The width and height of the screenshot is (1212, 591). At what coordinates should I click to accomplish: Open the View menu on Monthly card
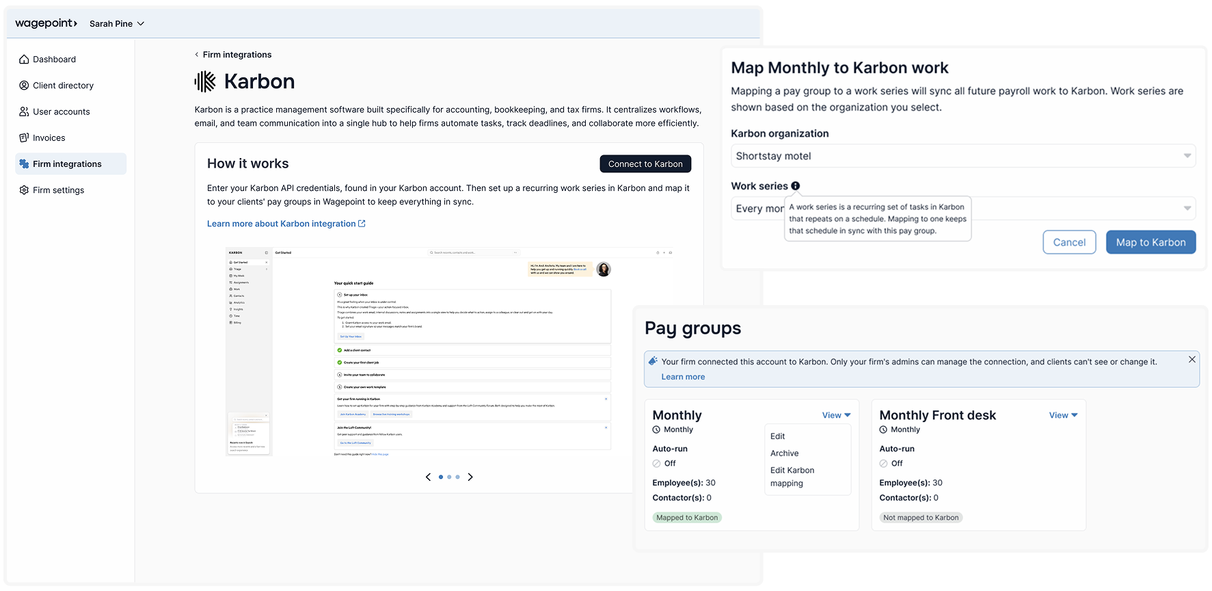[x=836, y=415]
